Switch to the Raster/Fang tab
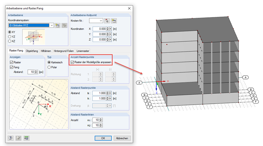Screen dimensions: 263x146 (x=16, y=51)
